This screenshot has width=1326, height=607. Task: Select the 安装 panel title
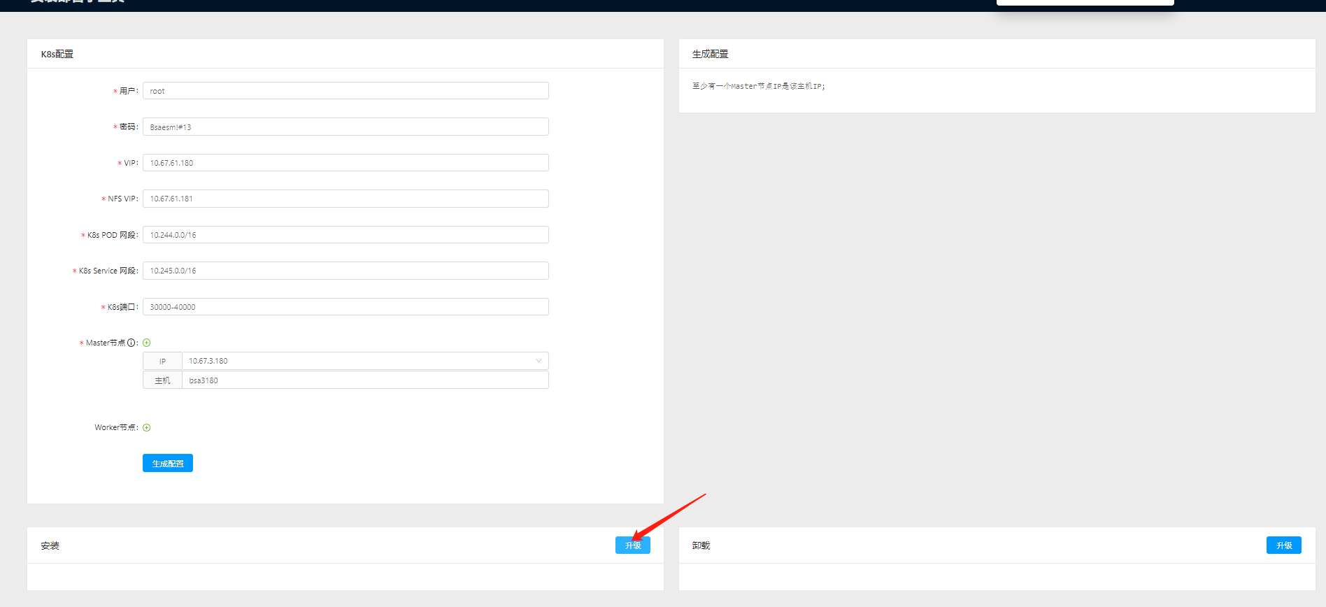coord(50,545)
